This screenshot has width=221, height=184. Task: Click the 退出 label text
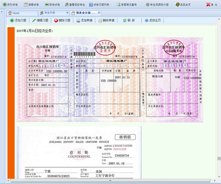click(x=214, y=5)
